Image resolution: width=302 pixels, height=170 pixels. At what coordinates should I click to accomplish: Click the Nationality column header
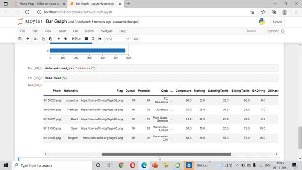pyautogui.click(x=71, y=91)
